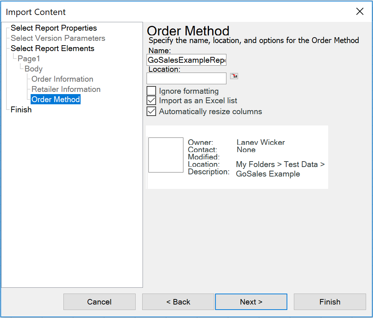This screenshot has width=373, height=318.
Task: Choose Retailer Information in the tree
Action: pyautogui.click(x=66, y=89)
